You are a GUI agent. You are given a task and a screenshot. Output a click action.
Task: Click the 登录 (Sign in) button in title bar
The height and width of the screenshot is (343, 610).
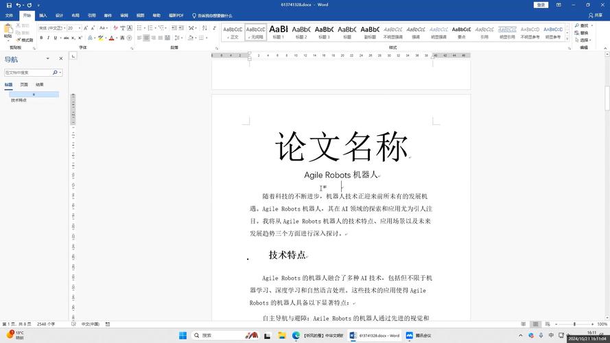point(541,5)
